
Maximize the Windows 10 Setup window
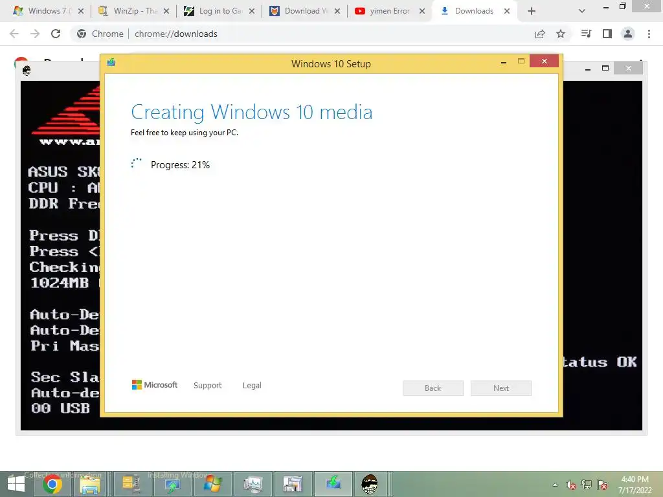click(x=521, y=61)
